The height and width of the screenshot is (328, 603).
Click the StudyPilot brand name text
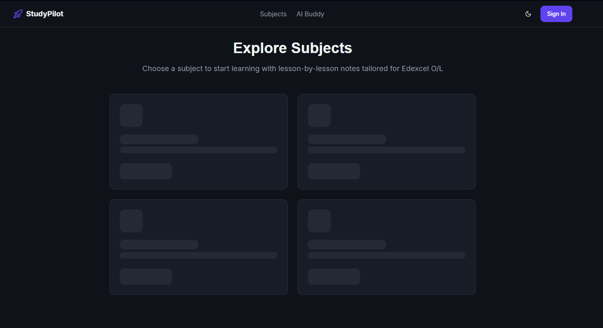click(x=45, y=14)
